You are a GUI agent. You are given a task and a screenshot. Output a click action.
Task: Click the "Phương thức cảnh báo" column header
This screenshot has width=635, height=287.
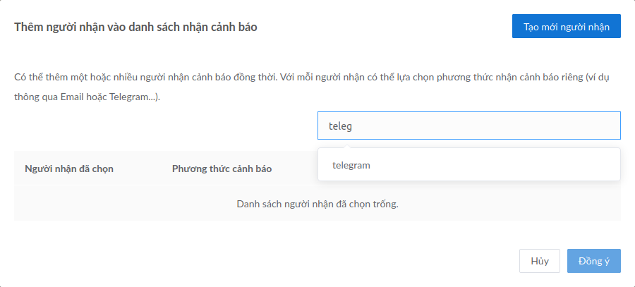click(x=222, y=169)
